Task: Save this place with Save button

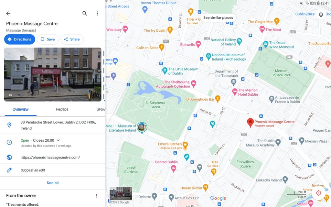Action: click(48, 39)
